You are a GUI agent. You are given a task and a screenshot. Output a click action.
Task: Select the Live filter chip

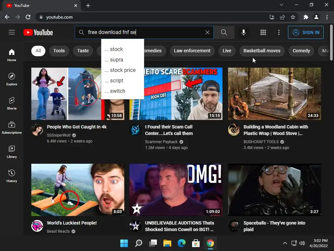227,51
